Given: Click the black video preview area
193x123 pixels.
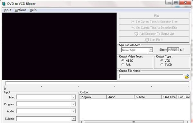Looking at the screenshot, I should tap(59, 46).
